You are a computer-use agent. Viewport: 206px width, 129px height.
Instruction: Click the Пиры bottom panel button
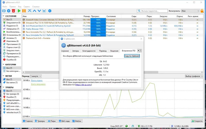pyautogui.click(x=52, y=121)
